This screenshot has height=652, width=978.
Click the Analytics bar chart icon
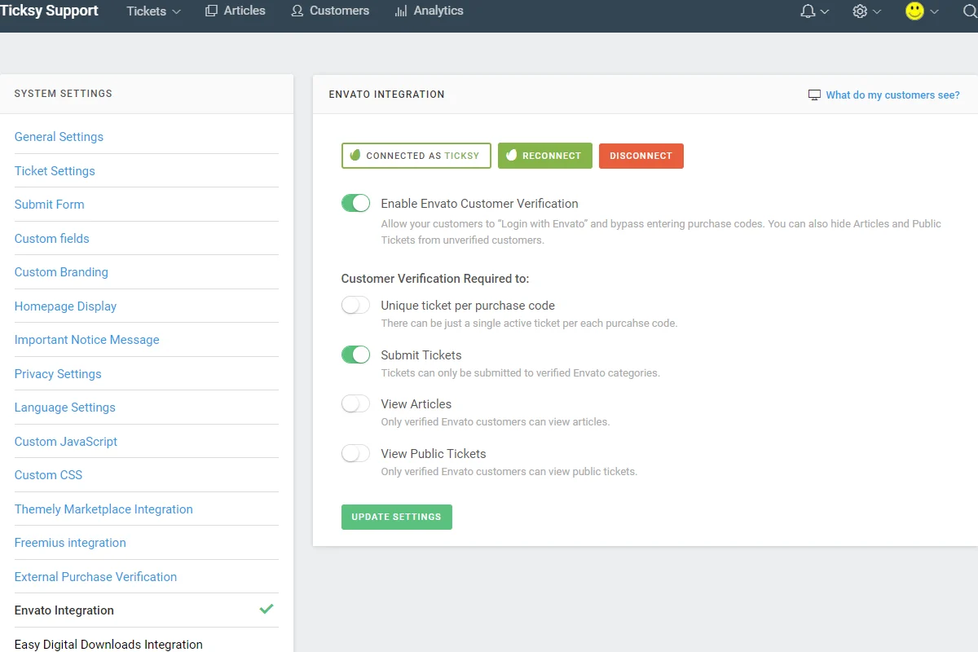[x=401, y=11]
